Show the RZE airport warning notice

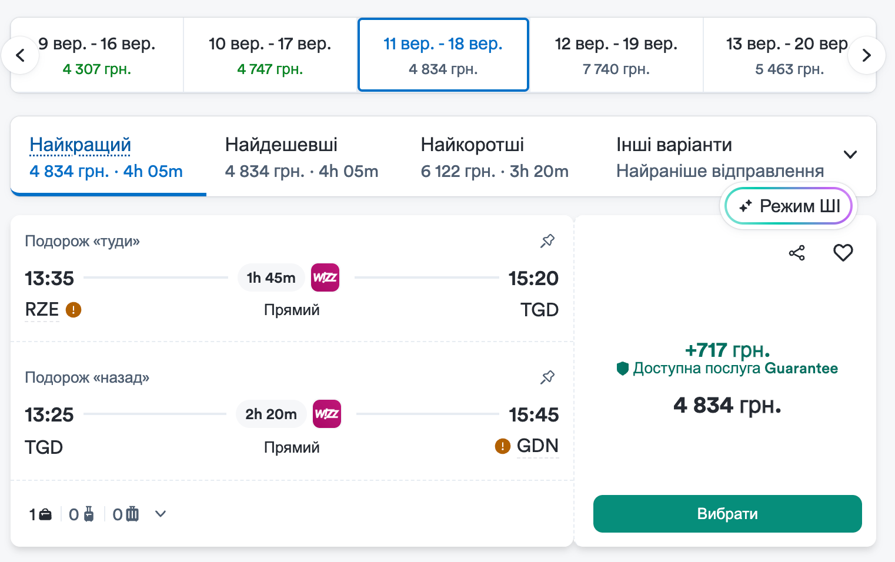[x=74, y=310]
